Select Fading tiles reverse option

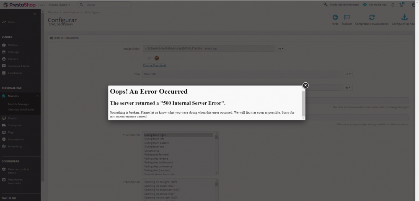[178, 159]
